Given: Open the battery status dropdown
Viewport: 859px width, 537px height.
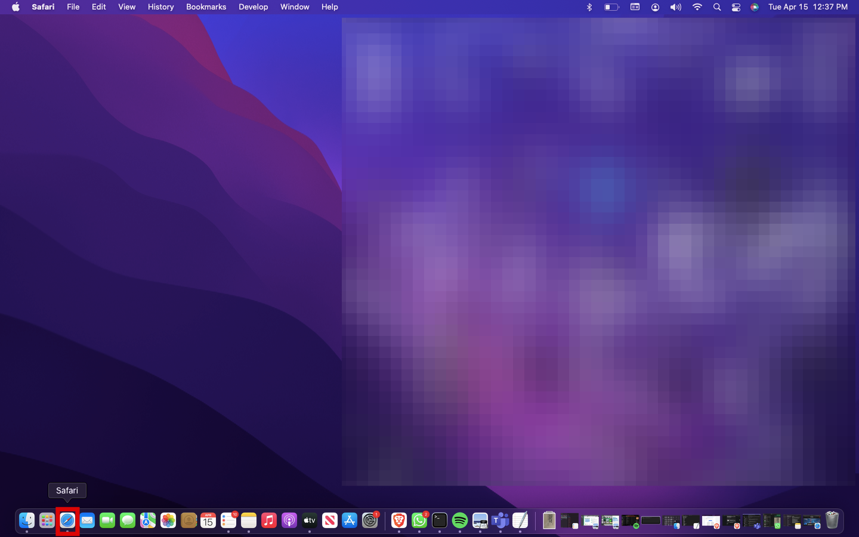Looking at the screenshot, I should pos(611,7).
